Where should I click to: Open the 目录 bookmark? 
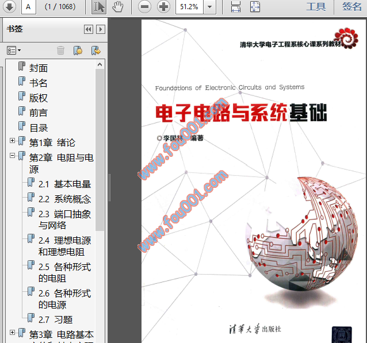pos(39,128)
